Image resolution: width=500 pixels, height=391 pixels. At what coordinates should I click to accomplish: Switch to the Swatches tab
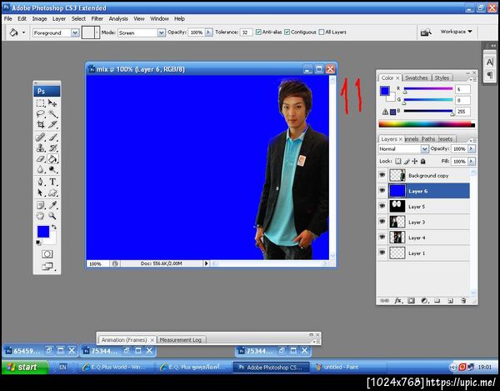tap(416, 78)
